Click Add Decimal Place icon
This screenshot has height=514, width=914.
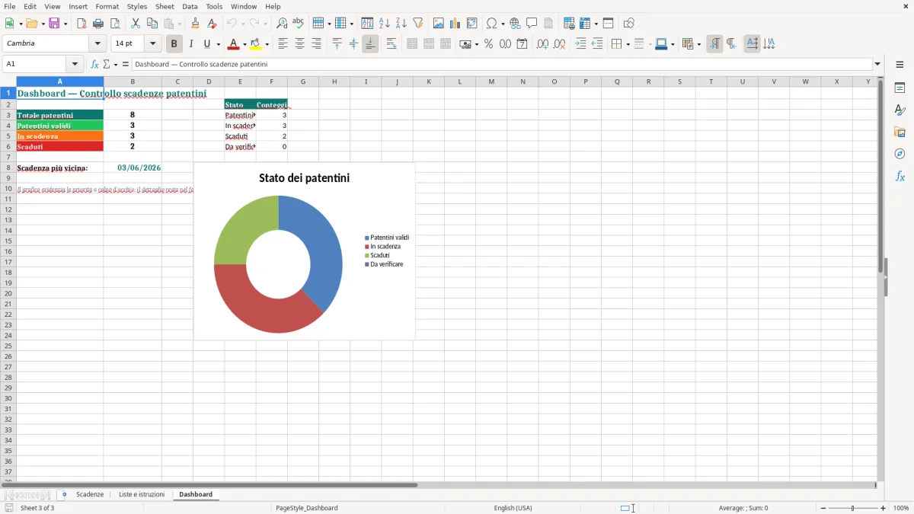pyautogui.click(x=543, y=44)
